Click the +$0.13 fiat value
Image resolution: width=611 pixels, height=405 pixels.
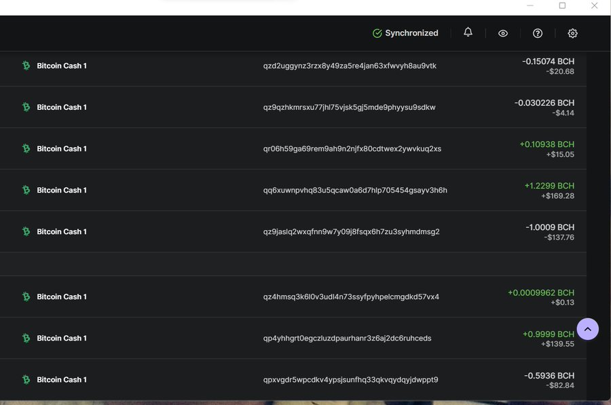562,302
